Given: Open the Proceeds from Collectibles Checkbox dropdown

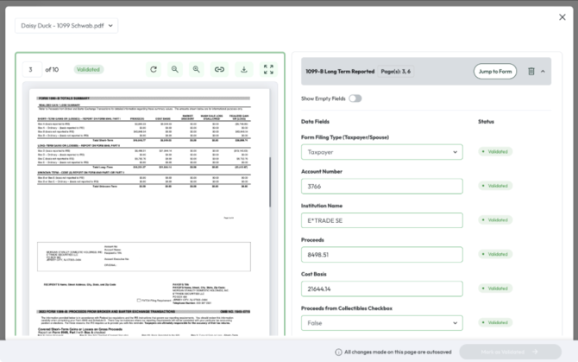Looking at the screenshot, I should [382, 323].
